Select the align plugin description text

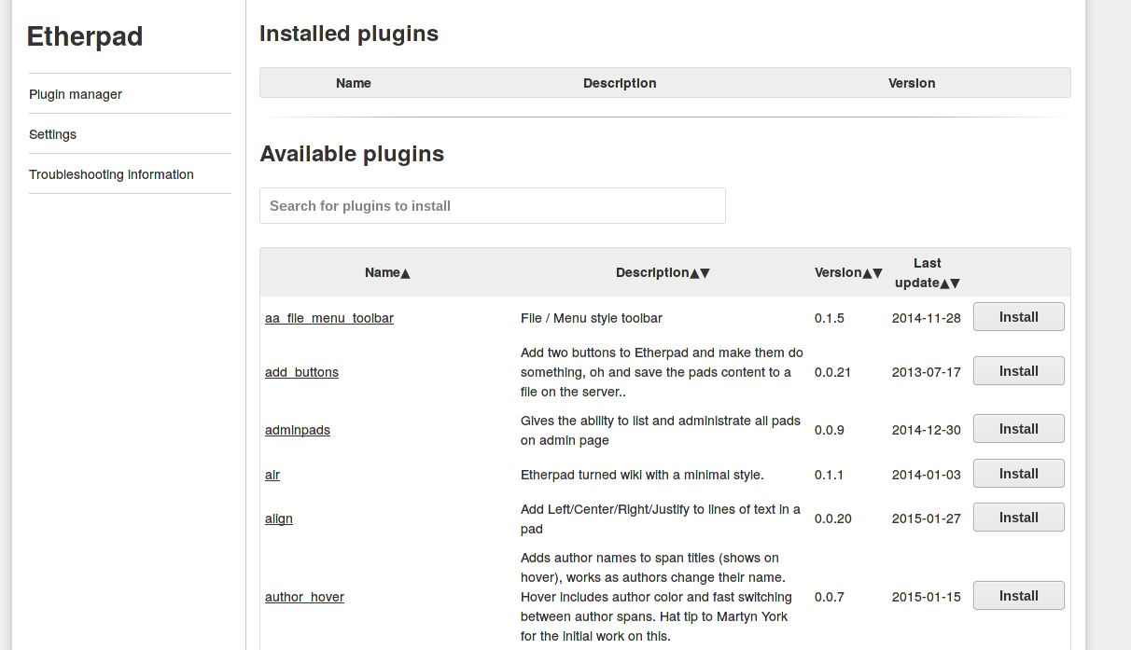point(661,519)
